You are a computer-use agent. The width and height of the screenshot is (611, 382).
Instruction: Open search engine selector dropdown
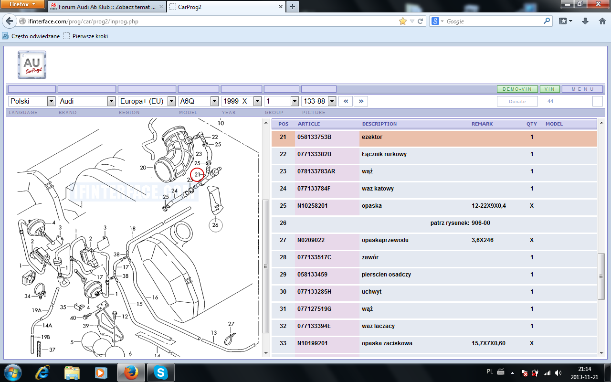[x=438, y=21]
